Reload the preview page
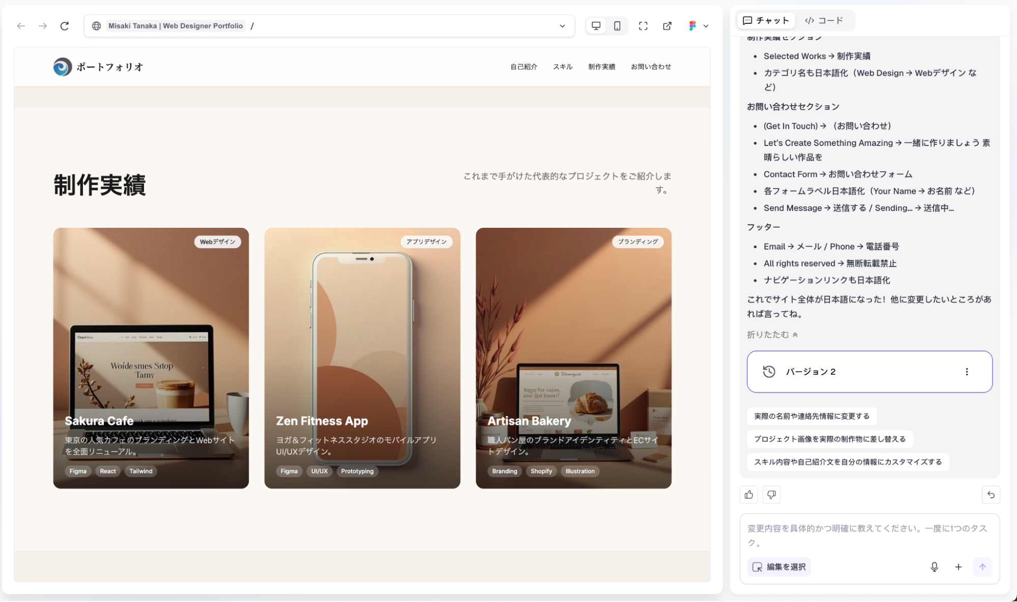The height and width of the screenshot is (602, 1017). pyautogui.click(x=65, y=26)
